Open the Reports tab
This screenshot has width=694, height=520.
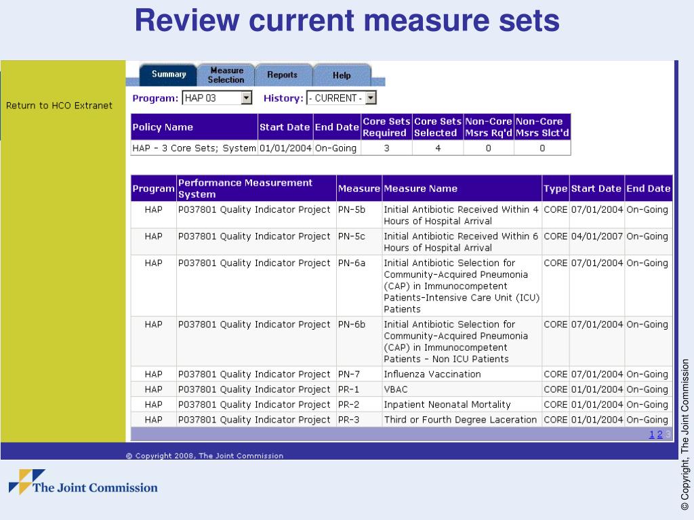(283, 75)
